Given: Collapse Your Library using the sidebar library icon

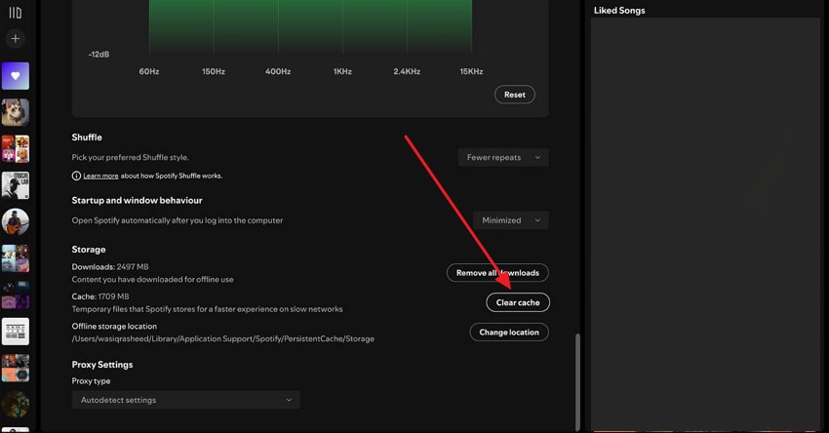Looking at the screenshot, I should click(x=16, y=13).
